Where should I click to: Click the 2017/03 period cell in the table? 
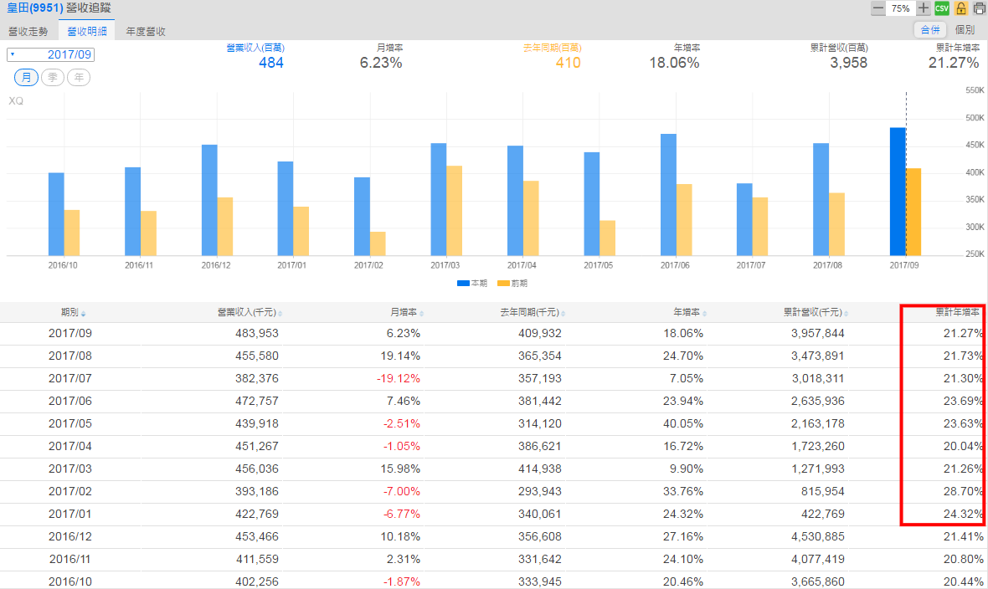click(70, 469)
